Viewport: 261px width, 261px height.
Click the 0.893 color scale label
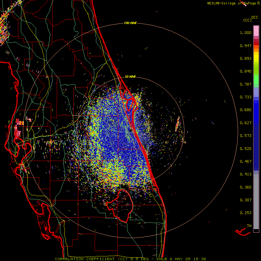tap(246, 58)
